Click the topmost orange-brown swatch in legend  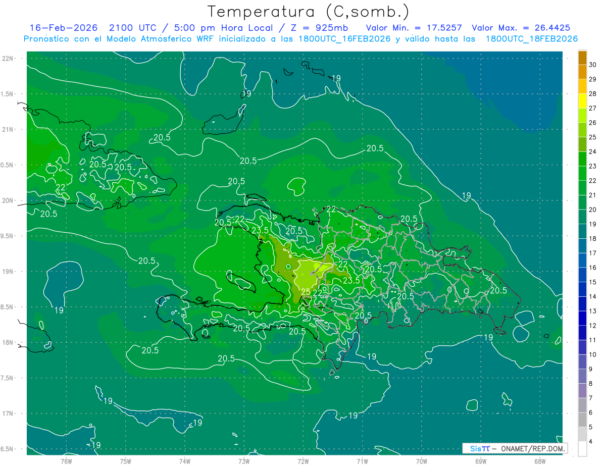click(582, 58)
